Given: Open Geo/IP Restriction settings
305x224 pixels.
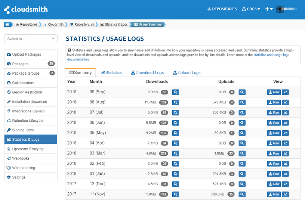Looking at the screenshot, I should tap(31, 92).
